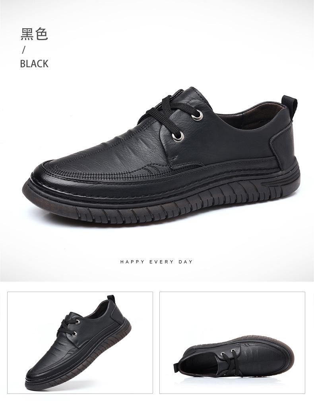Click the HAPPY EVERY DAY tagline
The height and width of the screenshot is (409, 314).
[156, 262]
